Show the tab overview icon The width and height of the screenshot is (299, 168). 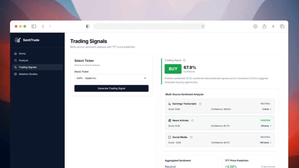[x=282, y=27]
